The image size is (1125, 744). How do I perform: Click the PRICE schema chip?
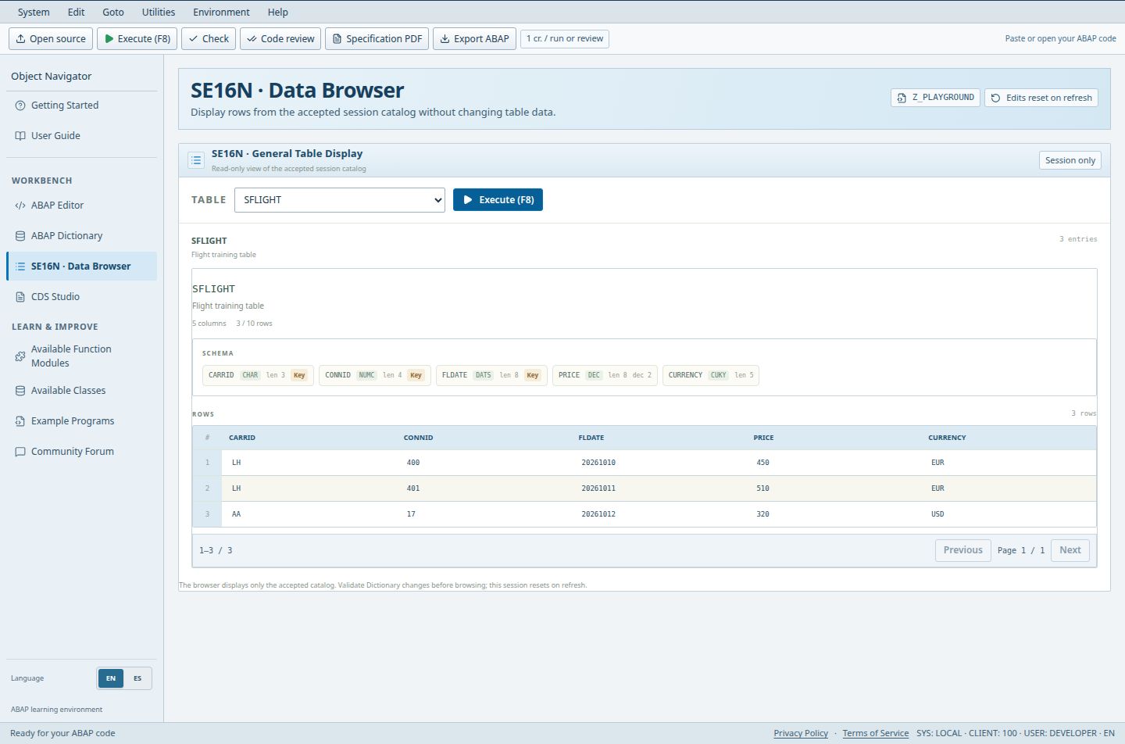pyautogui.click(x=605, y=375)
